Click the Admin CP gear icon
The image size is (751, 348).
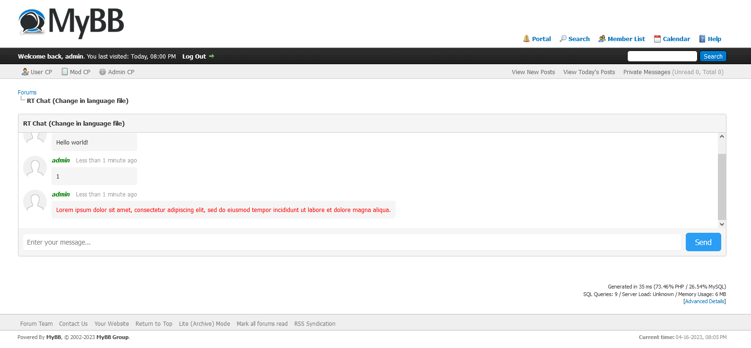coord(103,72)
